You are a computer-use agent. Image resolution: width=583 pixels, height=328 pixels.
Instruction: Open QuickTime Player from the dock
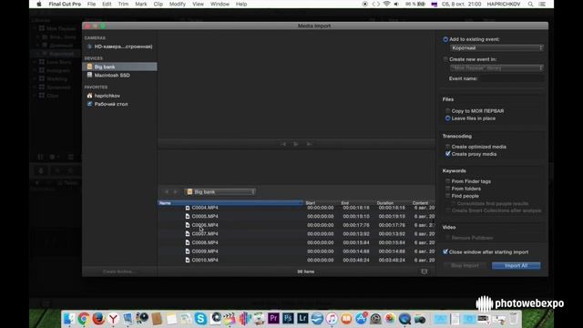point(404,319)
